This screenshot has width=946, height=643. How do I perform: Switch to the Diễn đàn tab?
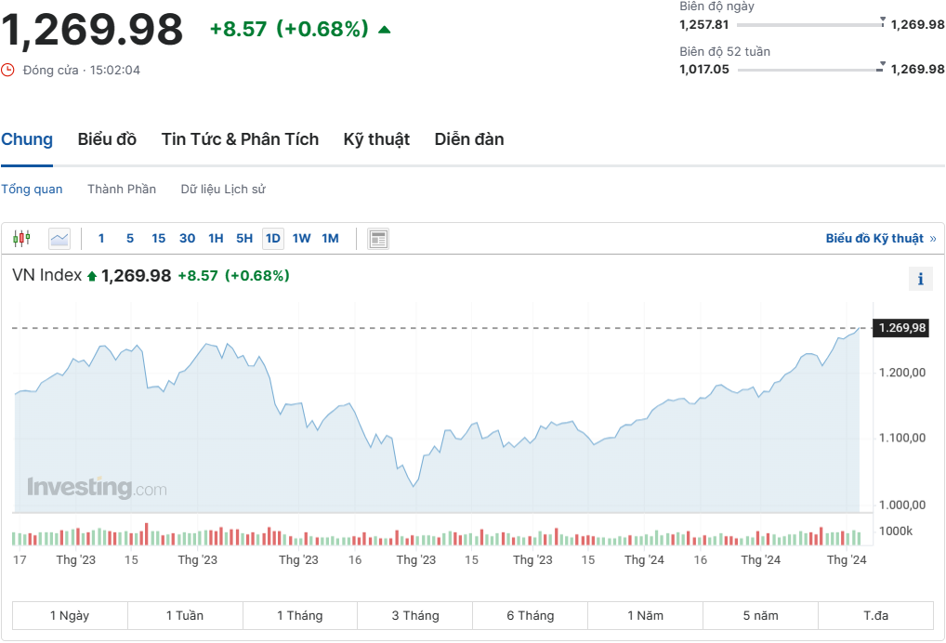pos(468,139)
